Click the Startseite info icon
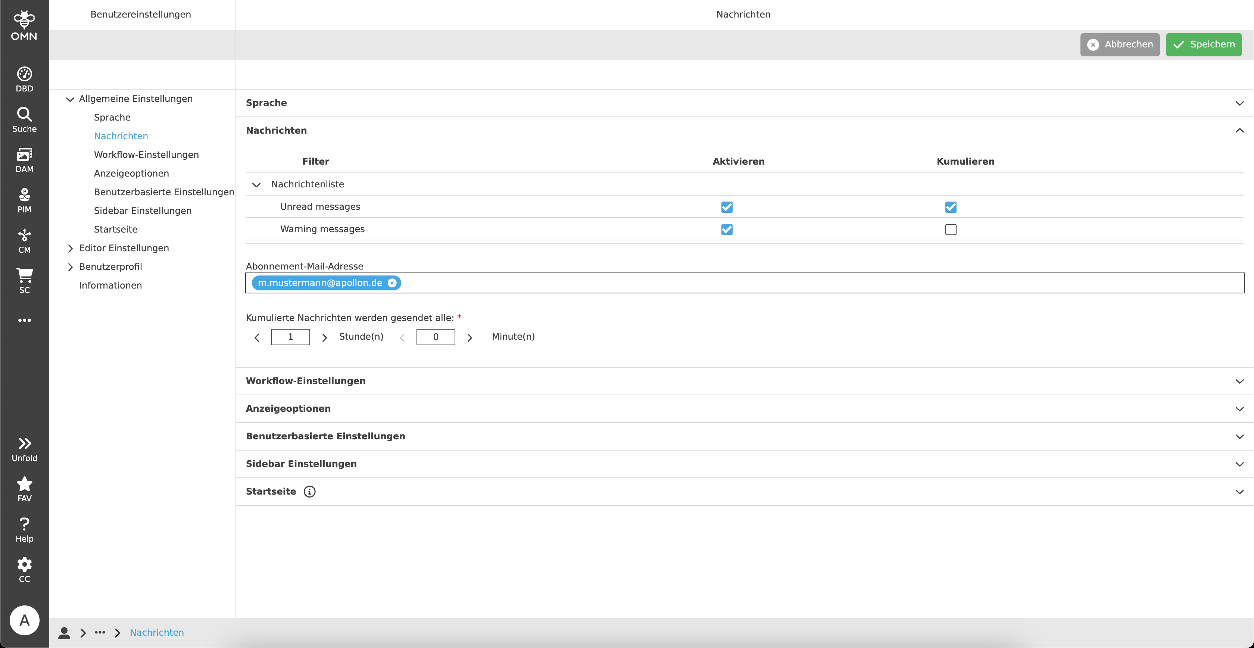This screenshot has height=648, width=1254. [x=310, y=491]
